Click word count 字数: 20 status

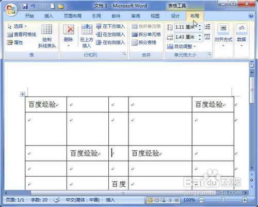coord(39,200)
